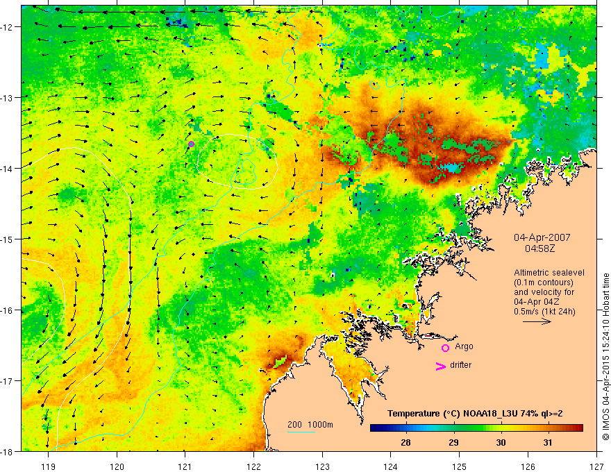This screenshot has width=611, height=472.
Task: Click the date label 04-Apr-2007
Action: 542,237
